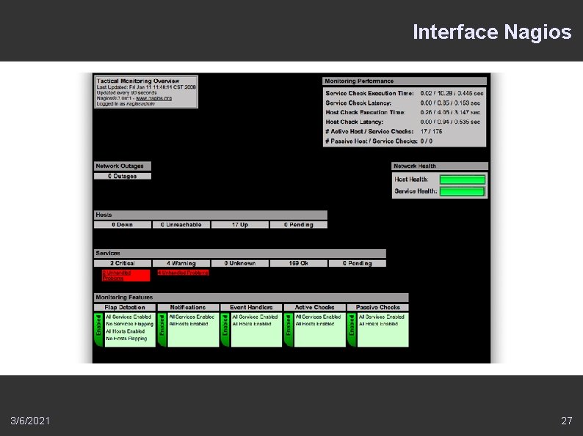Click All Services Enabled under Event Handlers
The height and width of the screenshot is (436, 583).
click(255, 317)
